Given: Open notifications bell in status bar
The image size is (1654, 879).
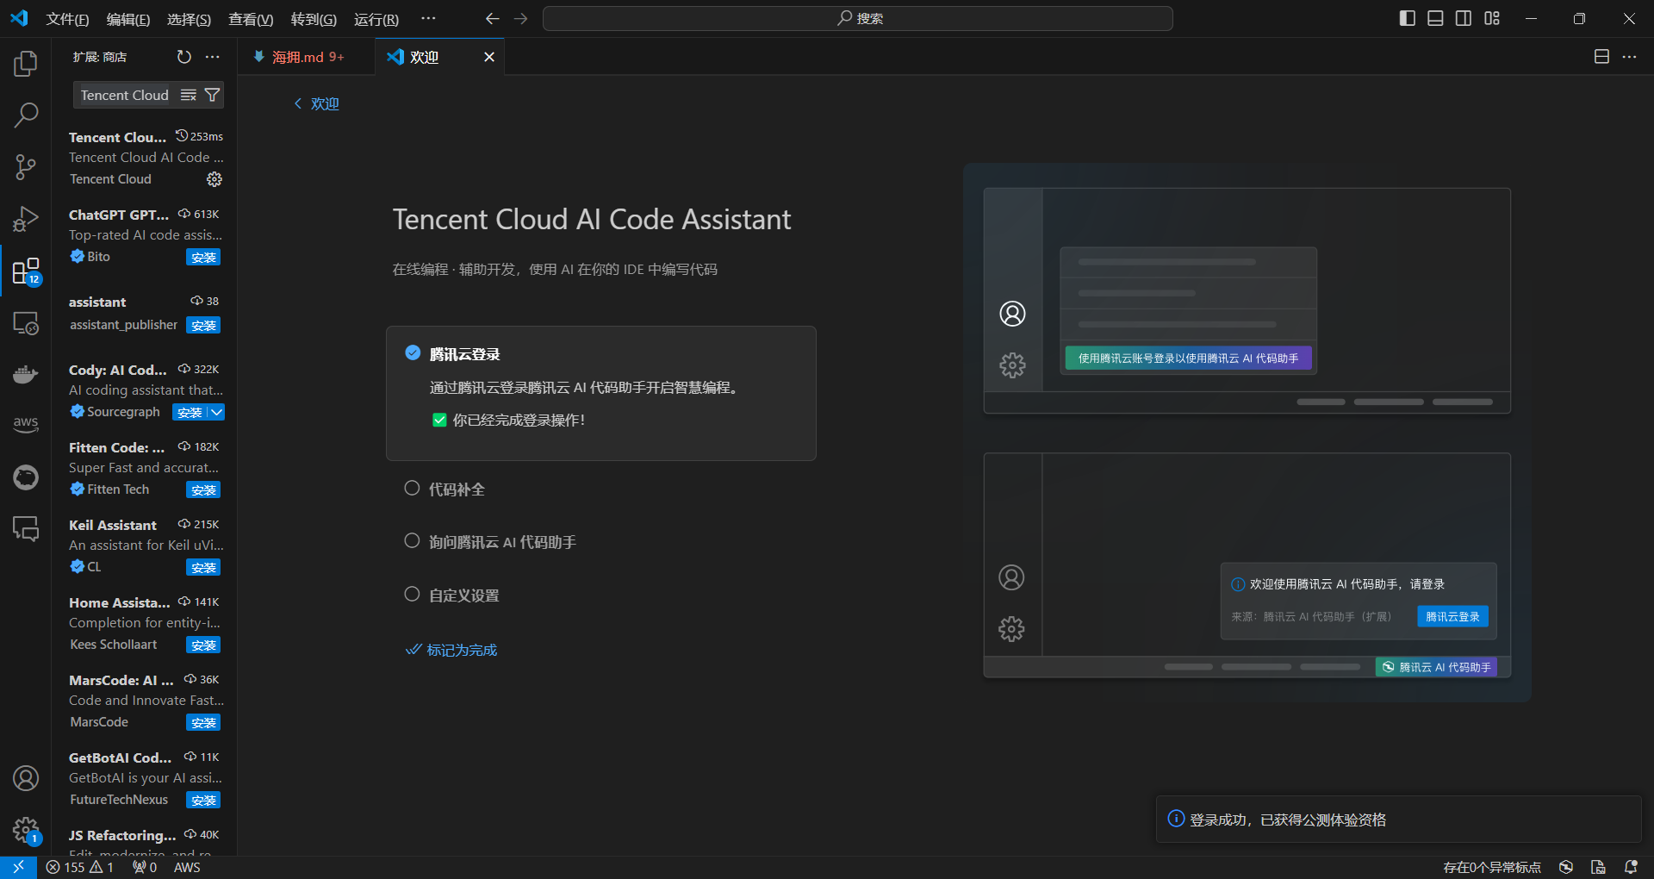Looking at the screenshot, I should [x=1631, y=867].
